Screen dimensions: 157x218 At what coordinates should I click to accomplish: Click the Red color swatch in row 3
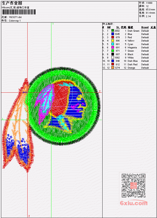pos(113,37)
